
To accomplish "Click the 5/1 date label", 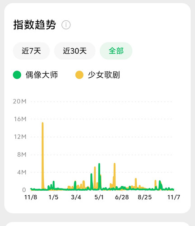I will 99,197.
